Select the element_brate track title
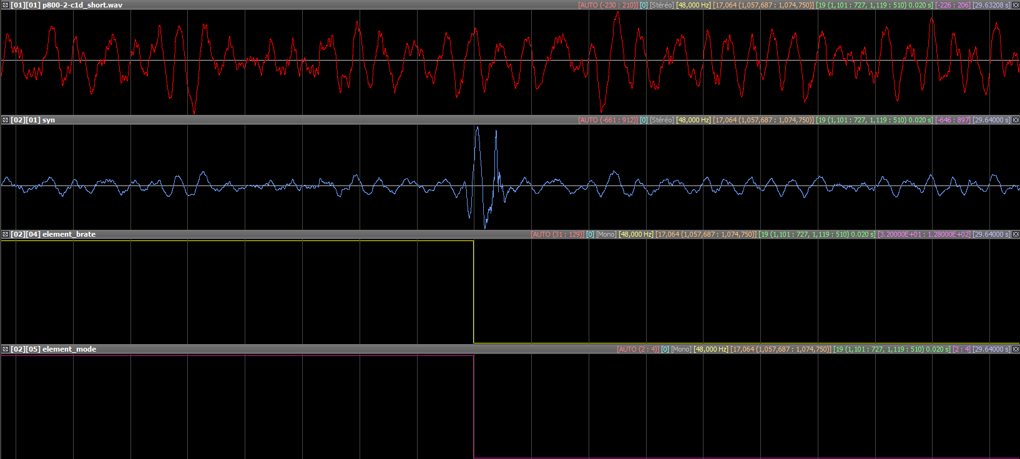The image size is (1020, 459). coord(69,234)
